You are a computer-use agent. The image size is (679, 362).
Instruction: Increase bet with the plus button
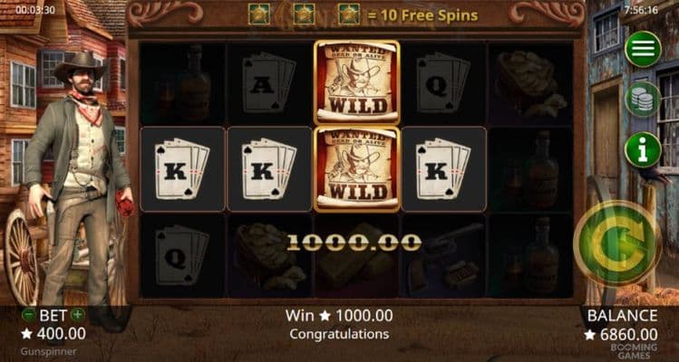coord(78,315)
